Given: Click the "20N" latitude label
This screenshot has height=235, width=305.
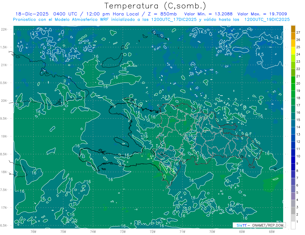Looking at the screenshot, I should point(4,101).
